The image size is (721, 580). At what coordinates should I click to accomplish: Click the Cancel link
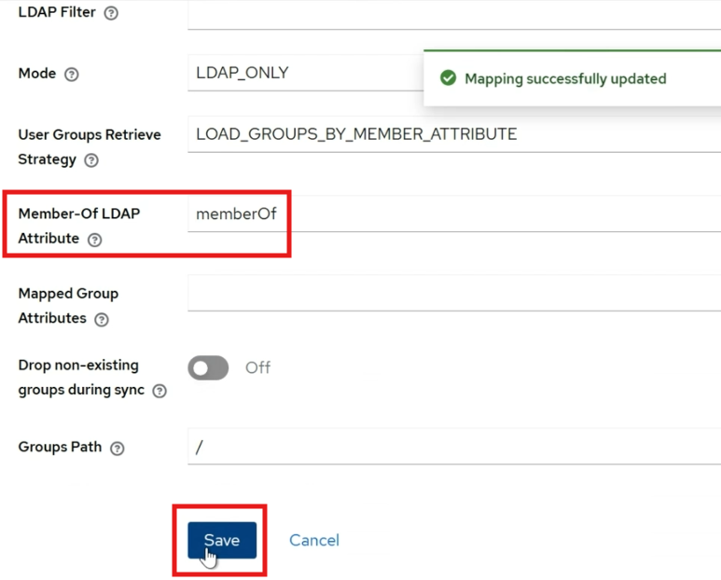coord(313,540)
